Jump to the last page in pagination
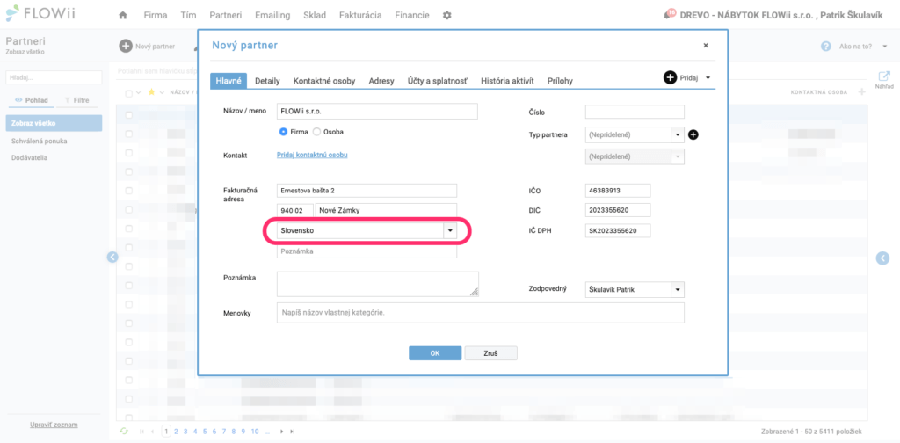 tap(293, 432)
